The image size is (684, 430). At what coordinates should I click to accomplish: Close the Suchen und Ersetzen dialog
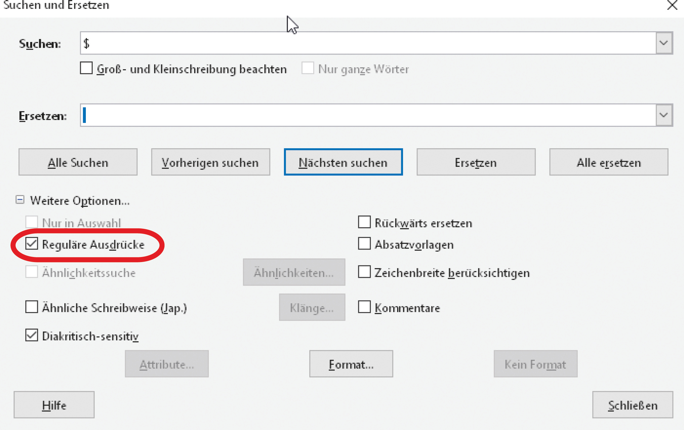672,5
